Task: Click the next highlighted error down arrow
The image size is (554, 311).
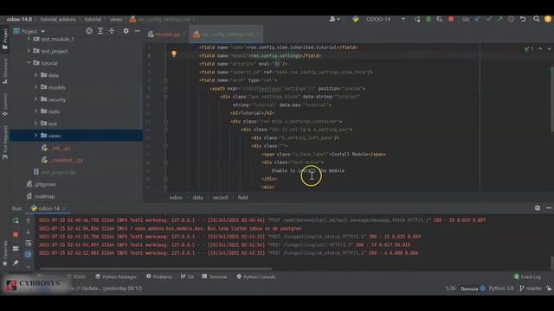Action: [x=549, y=48]
